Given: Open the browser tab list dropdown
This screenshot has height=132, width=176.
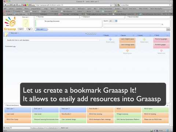Looking at the screenshot, I should pyautogui.click(x=171, y=14).
